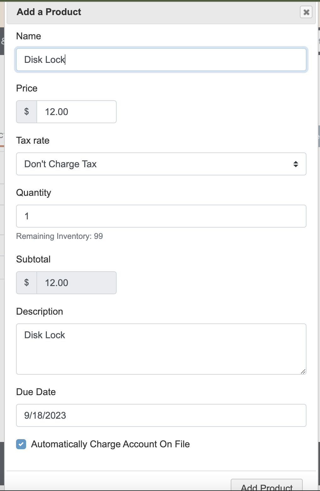Click the Quantity input field

161,216
